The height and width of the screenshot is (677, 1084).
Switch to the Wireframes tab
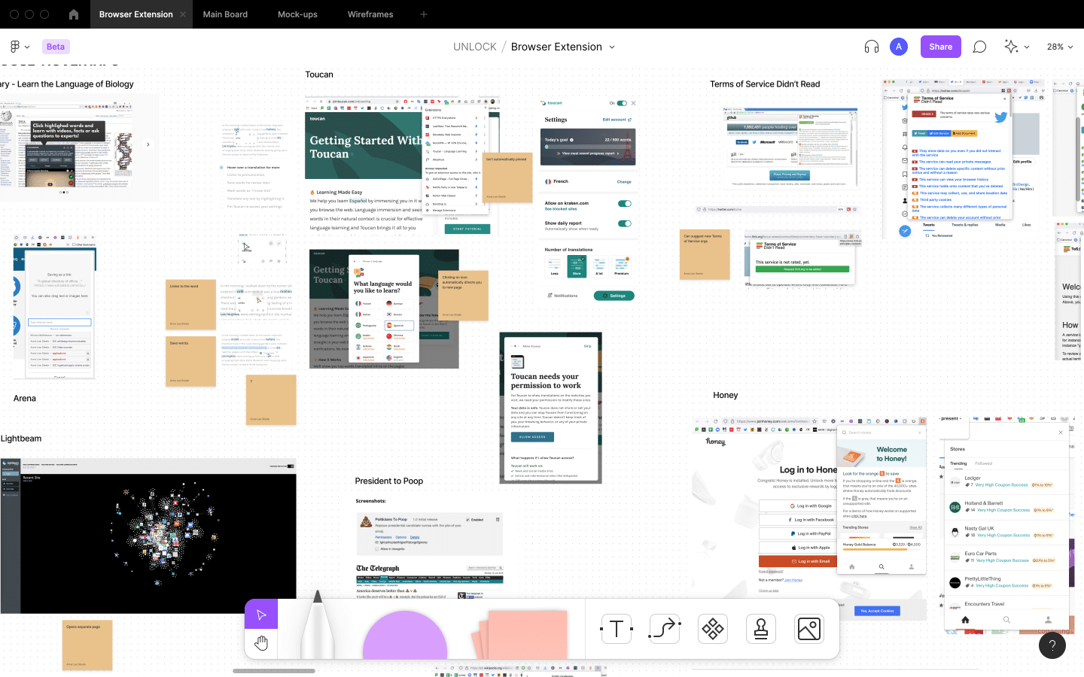tap(370, 14)
